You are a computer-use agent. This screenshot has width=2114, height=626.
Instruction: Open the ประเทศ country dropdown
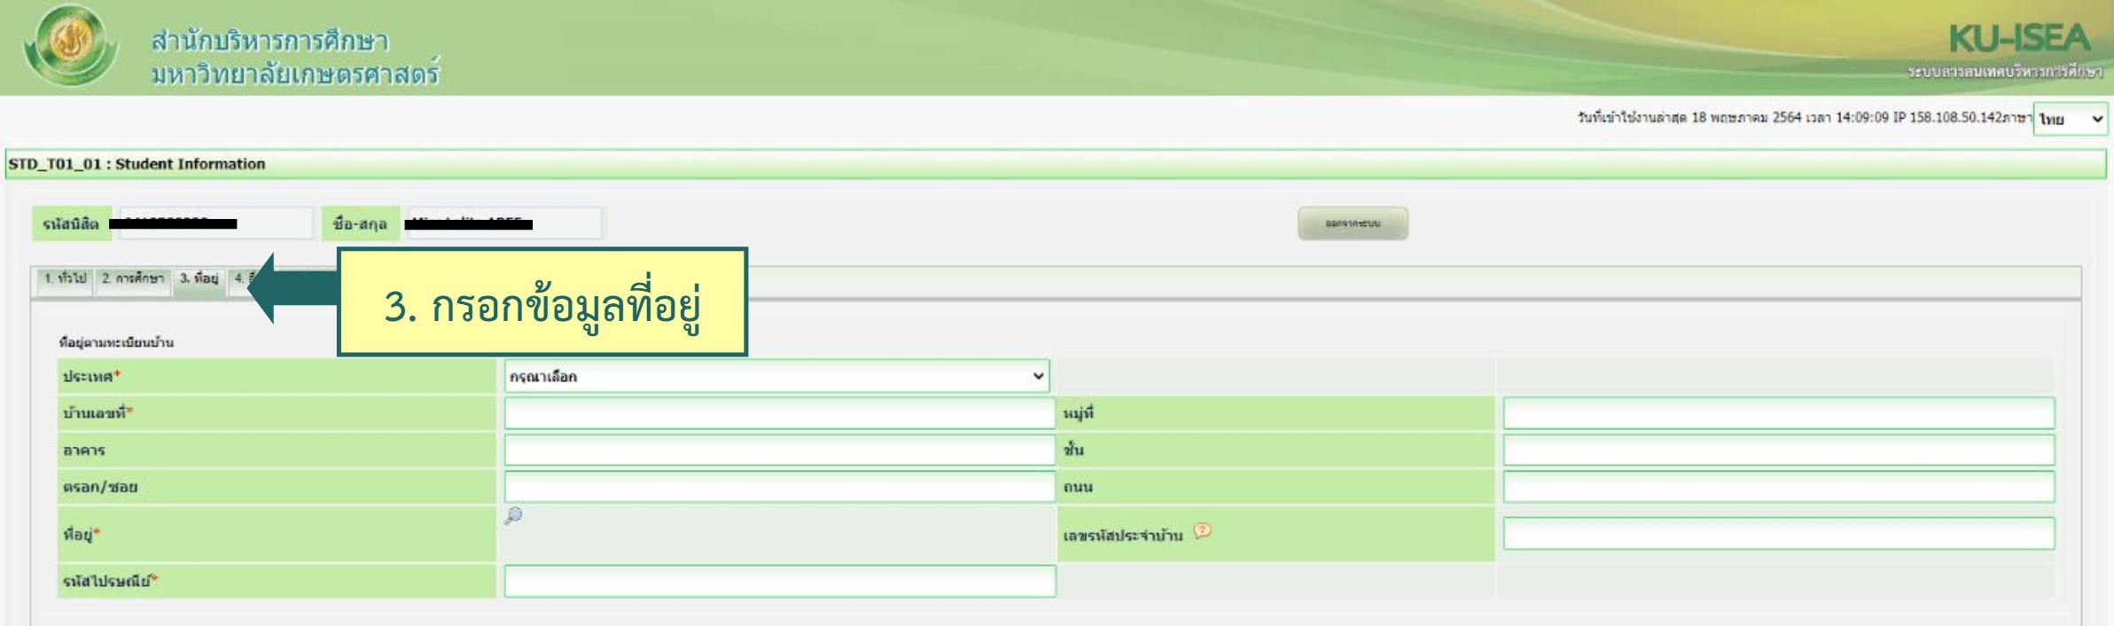coord(776,376)
